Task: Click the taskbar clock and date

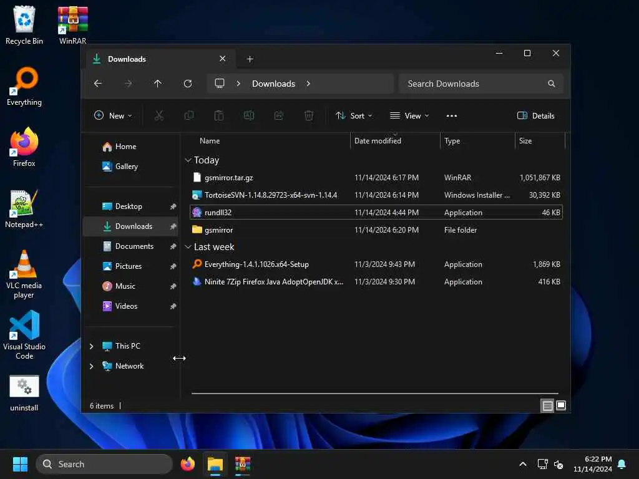Action: click(593, 464)
